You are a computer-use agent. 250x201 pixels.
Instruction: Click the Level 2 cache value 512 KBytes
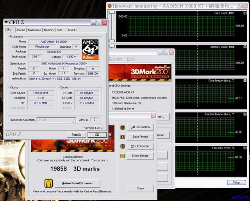87,103
